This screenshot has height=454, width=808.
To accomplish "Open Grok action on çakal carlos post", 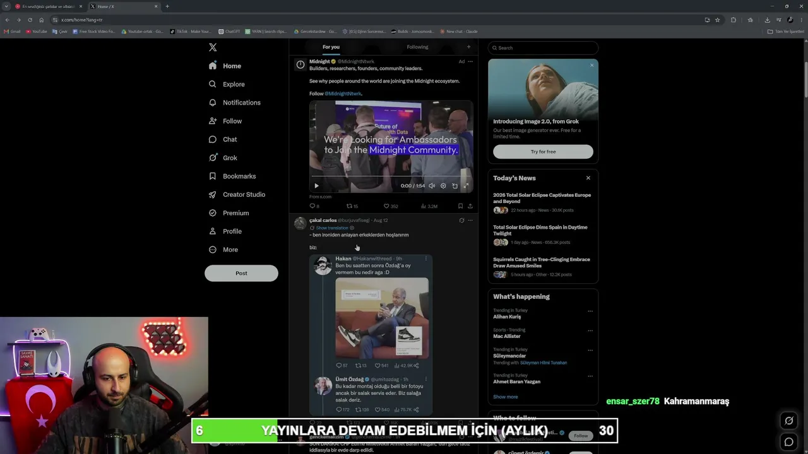I will tap(461, 221).
